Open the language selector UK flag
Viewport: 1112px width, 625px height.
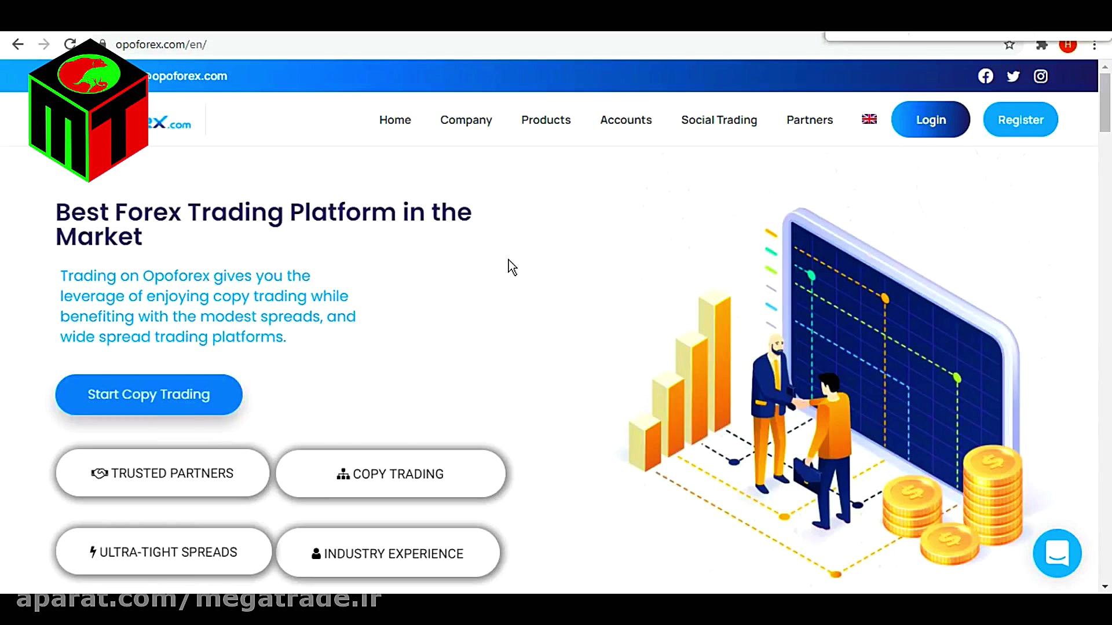tap(869, 119)
